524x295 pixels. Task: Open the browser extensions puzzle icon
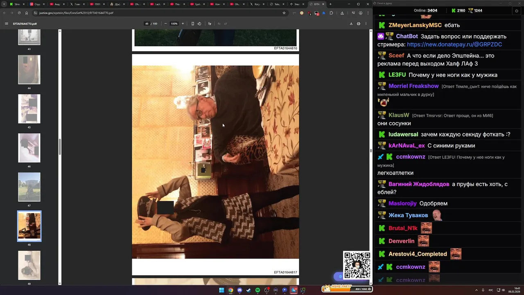332,13
